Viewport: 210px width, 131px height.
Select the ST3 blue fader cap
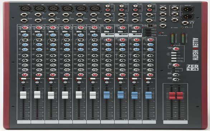(x=134, y=95)
